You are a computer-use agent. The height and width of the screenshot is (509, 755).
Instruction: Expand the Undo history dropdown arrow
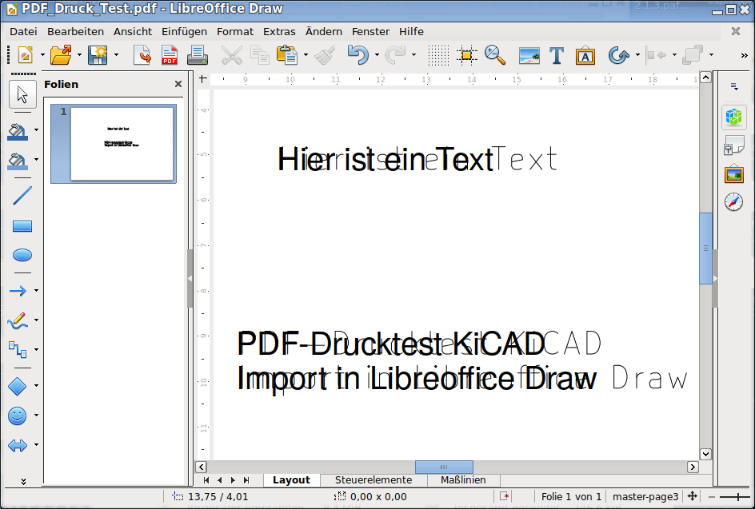(x=377, y=55)
